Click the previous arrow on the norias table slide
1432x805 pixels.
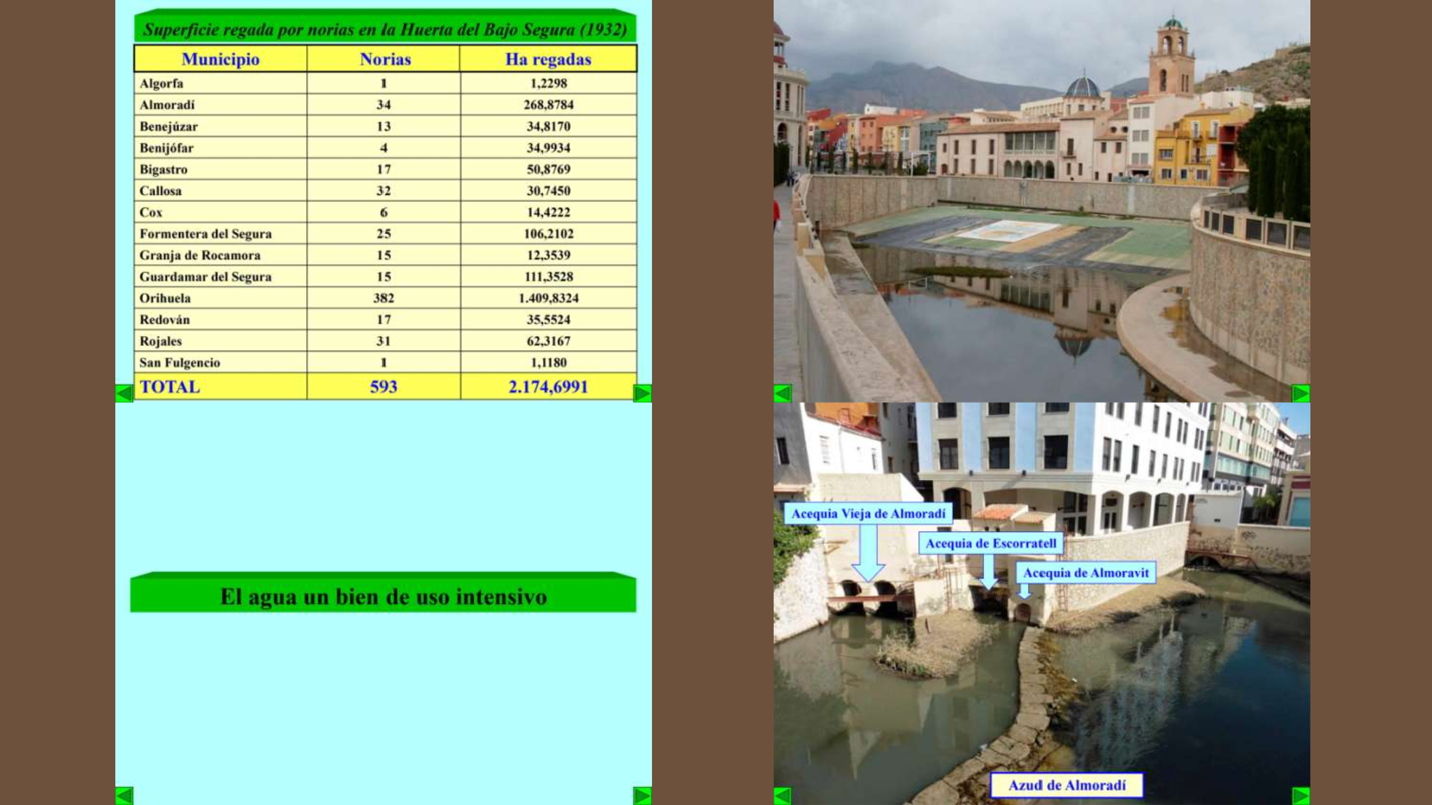coord(124,393)
